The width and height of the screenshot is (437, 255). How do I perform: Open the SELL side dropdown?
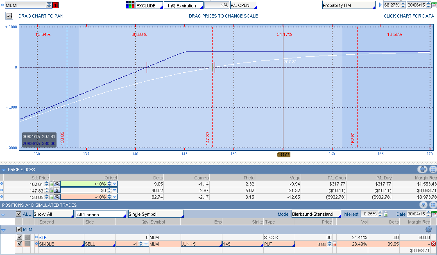click(x=100, y=244)
